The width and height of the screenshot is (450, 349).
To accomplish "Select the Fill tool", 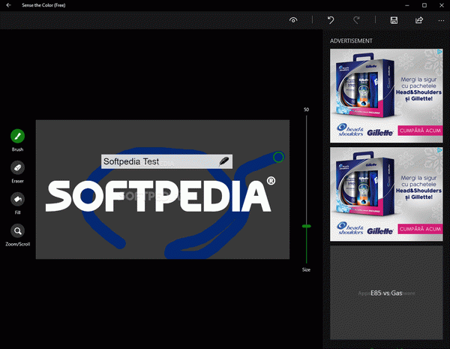I will tap(17, 199).
